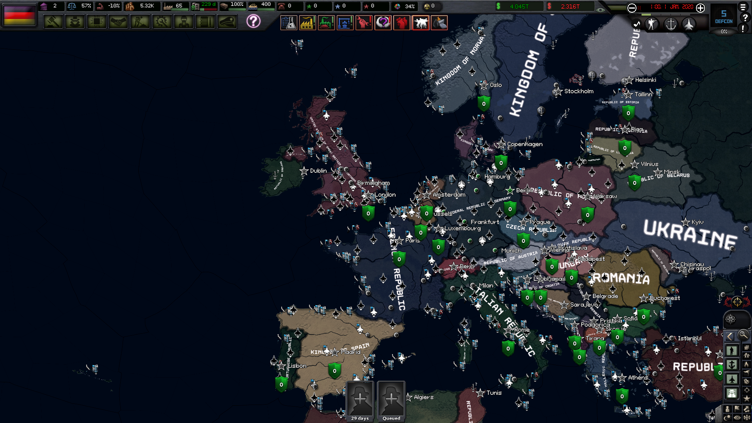Open the politics view with the gavel icon
This screenshot has height=423, width=752.
click(53, 22)
